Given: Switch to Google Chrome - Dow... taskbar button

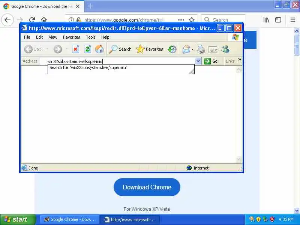Looking at the screenshot, I should (69, 219).
